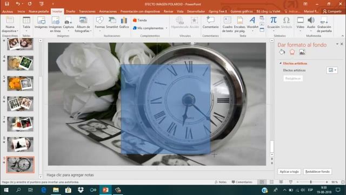346x195 pixels.
Task: Switch to the Inicio tab
Action: point(22,11)
